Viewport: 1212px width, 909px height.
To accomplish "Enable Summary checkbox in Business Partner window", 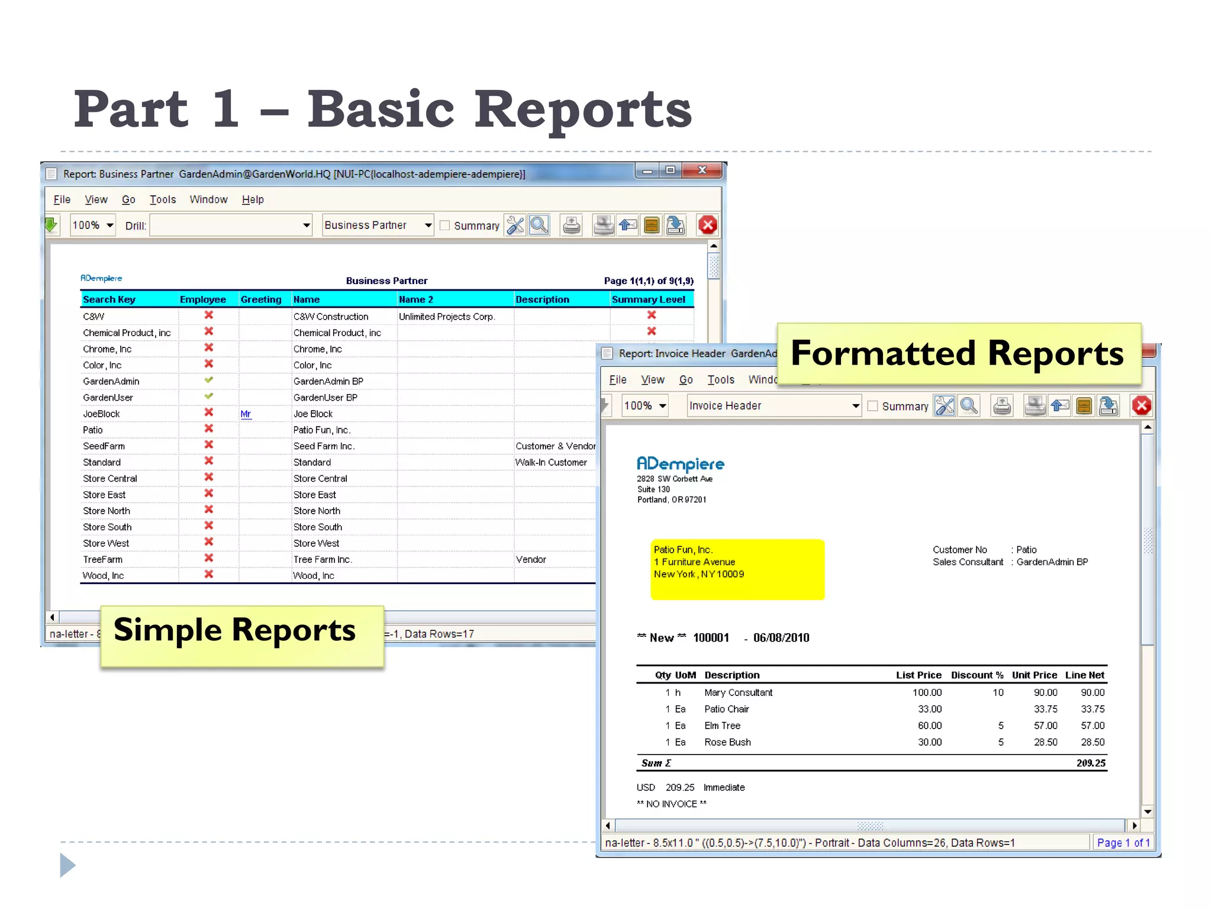I will [x=445, y=225].
